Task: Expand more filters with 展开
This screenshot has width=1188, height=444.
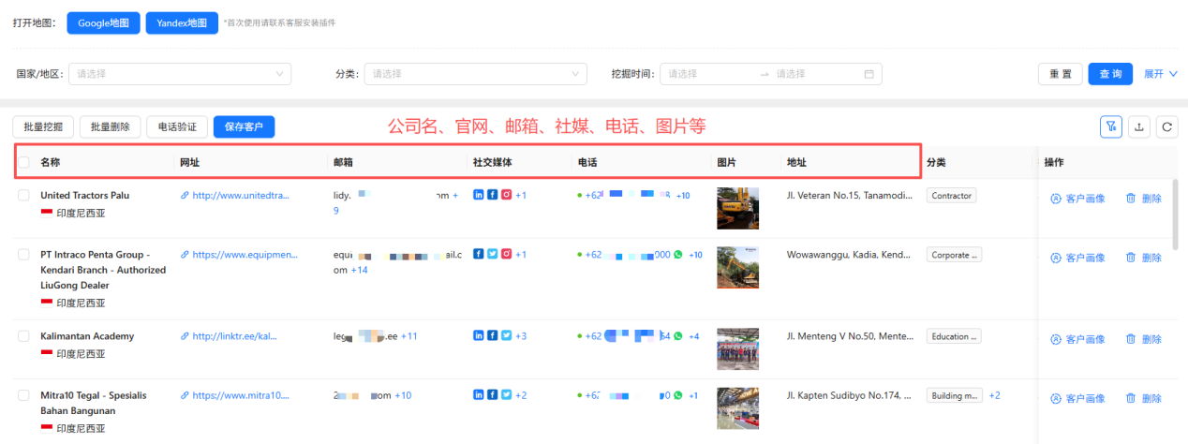Action: (1160, 74)
